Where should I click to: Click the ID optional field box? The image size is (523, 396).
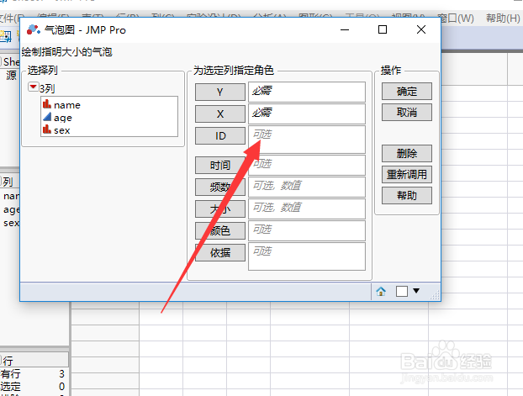pyautogui.click(x=307, y=140)
